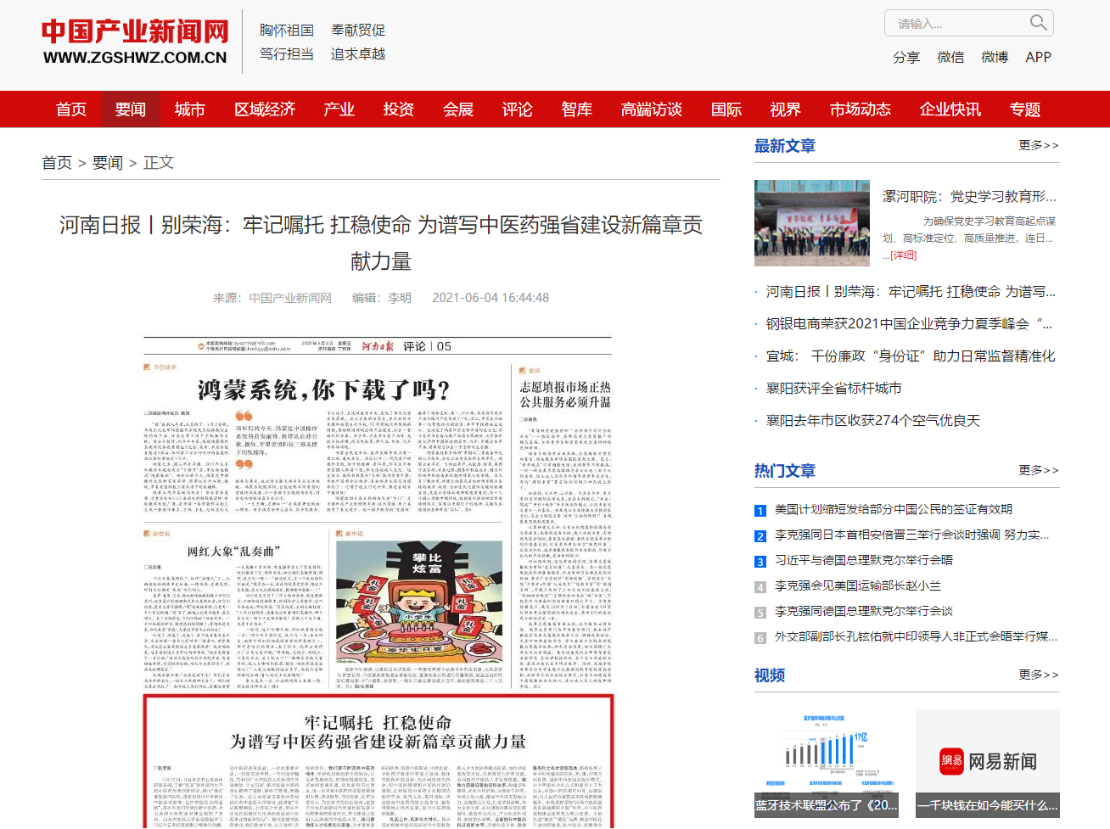Open the Bluetooth alliance video thumbnail
The height and width of the screenshot is (829, 1110).
(x=827, y=764)
